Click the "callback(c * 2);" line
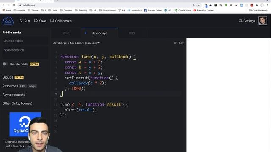This screenshot has width=271, height=152. [x=88, y=83]
